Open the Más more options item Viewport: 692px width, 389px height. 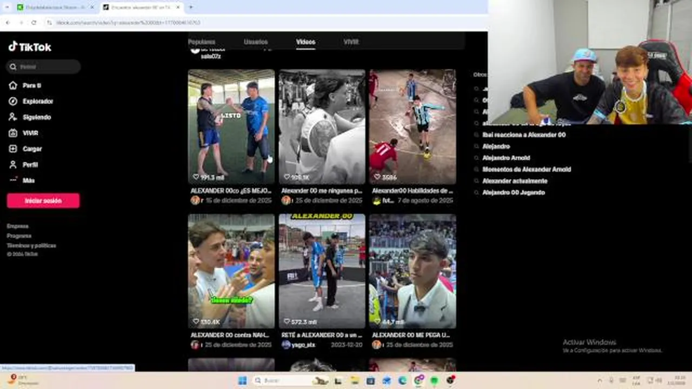point(22,180)
